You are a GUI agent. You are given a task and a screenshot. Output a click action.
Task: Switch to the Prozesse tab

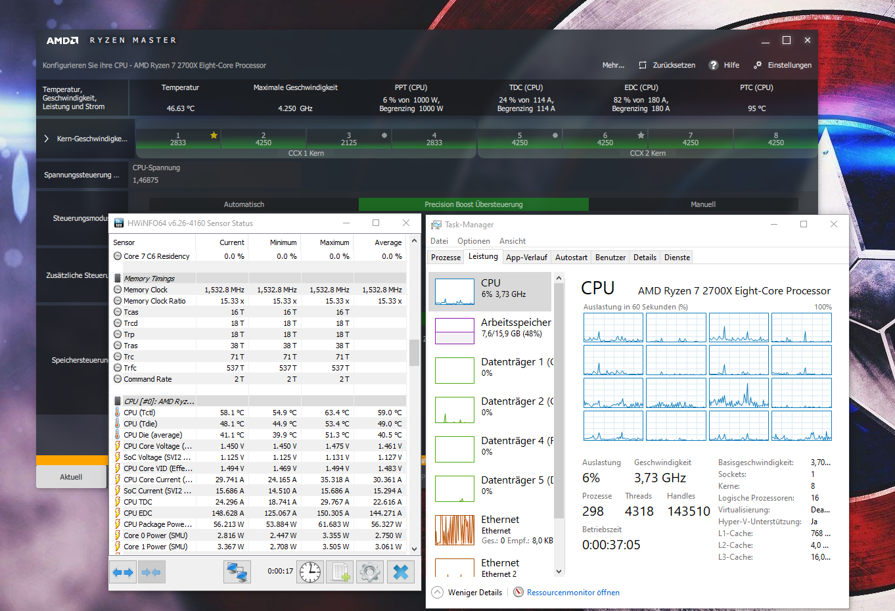(x=446, y=258)
